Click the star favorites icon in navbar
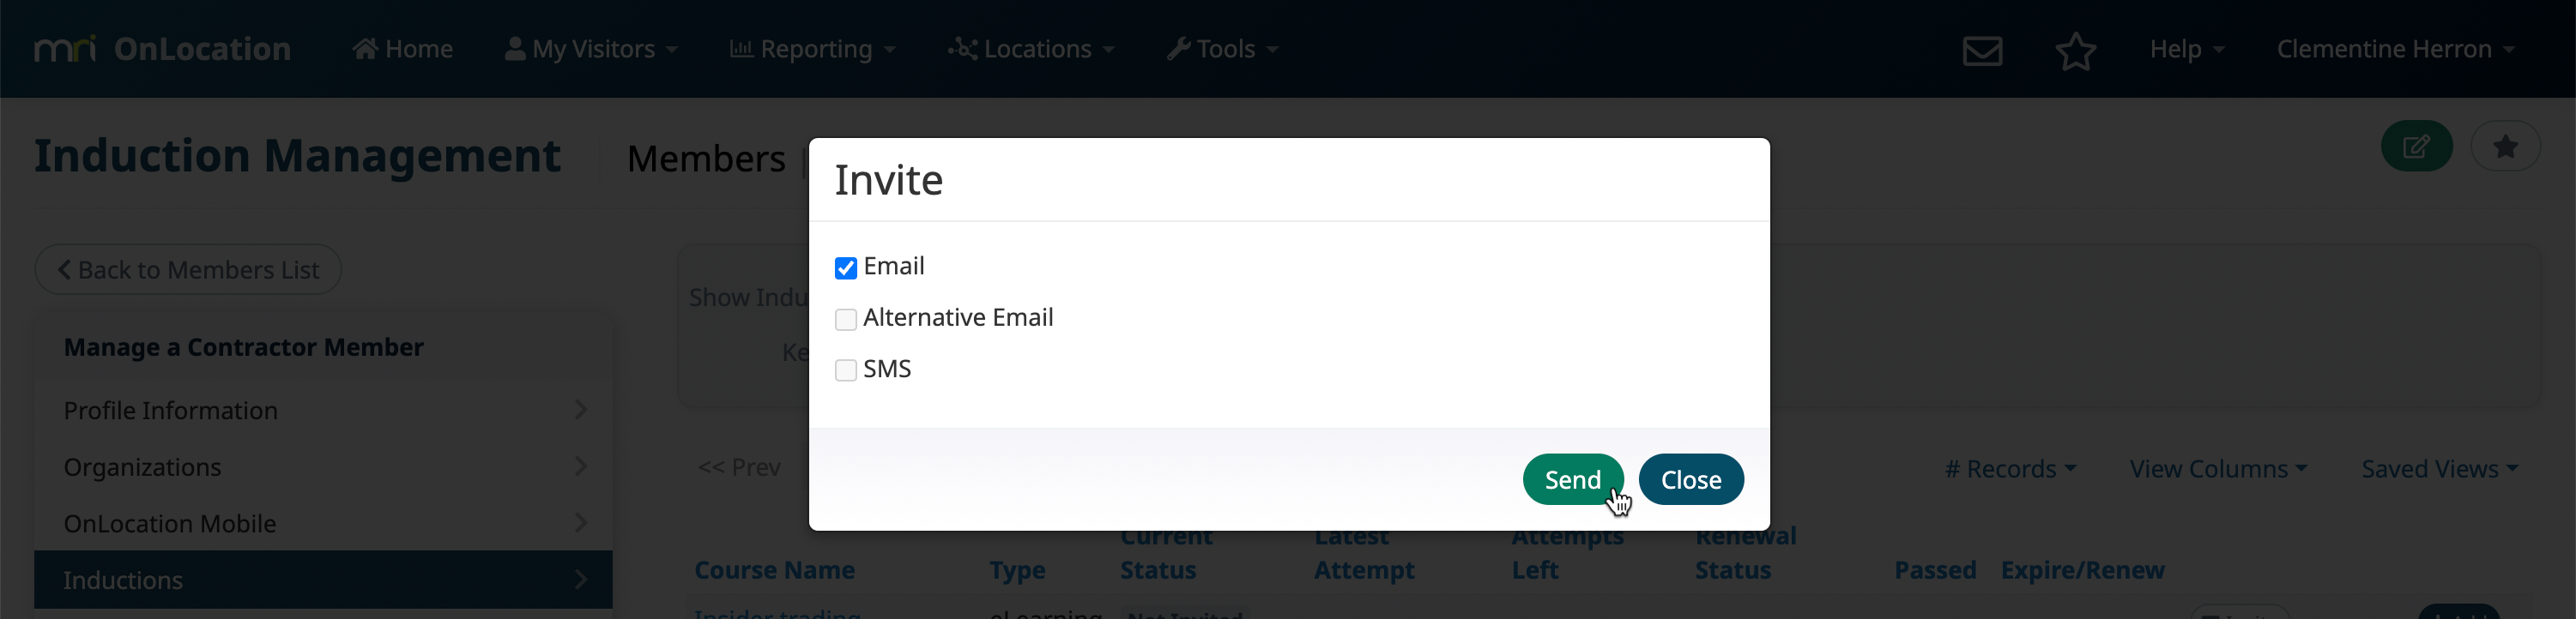 tap(2076, 50)
